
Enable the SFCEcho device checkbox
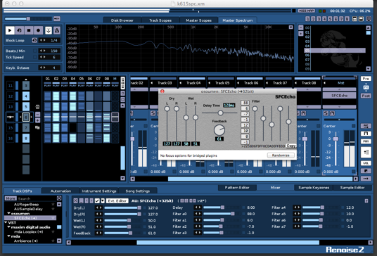pos(97,200)
